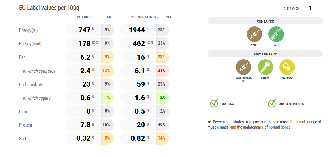Click the PER 260G SERVING column header
The height and width of the screenshot is (157, 328).
(144, 17)
